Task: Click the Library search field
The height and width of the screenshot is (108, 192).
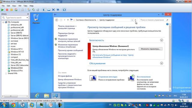Action: (x=15, y=18)
